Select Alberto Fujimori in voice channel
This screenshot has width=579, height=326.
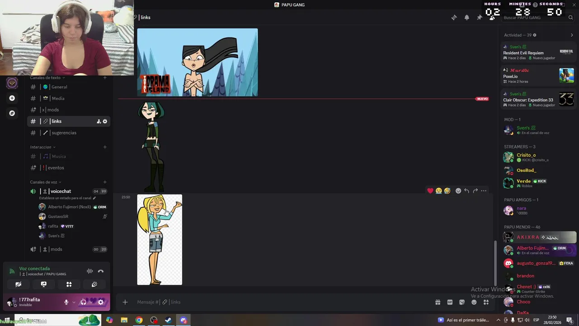tap(72, 207)
